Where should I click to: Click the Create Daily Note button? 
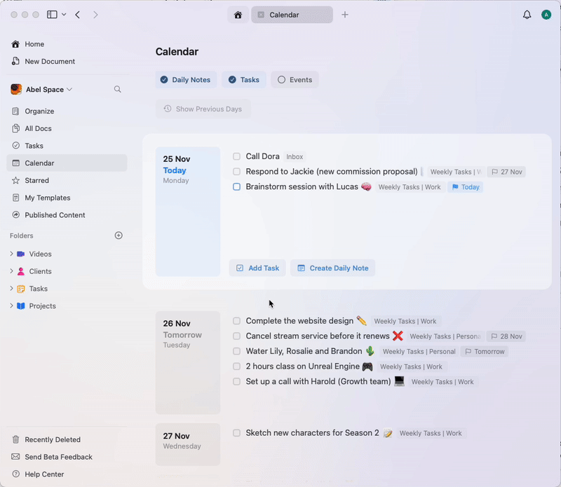[332, 268]
